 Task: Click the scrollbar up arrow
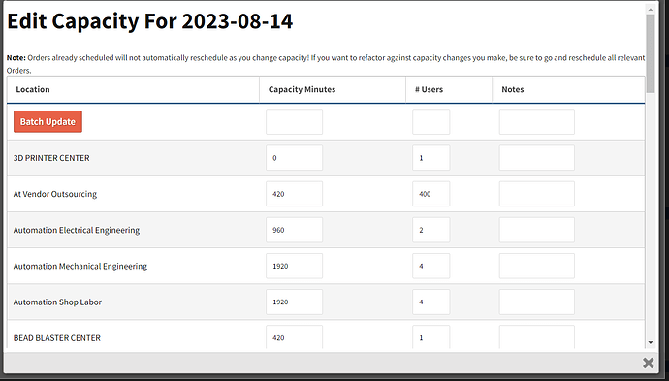(651, 9)
